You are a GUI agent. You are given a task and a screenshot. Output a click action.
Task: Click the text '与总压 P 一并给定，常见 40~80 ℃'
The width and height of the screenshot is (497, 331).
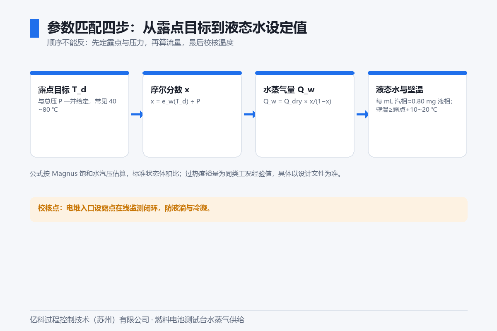click(x=77, y=105)
